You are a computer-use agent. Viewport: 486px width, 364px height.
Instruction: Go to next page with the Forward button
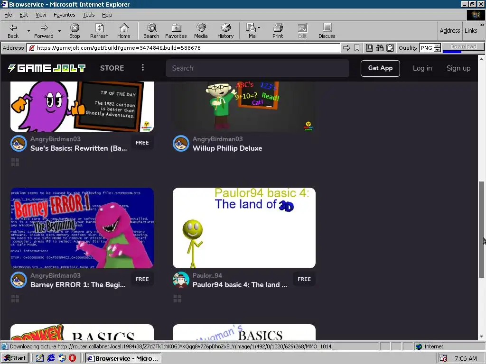44,31
